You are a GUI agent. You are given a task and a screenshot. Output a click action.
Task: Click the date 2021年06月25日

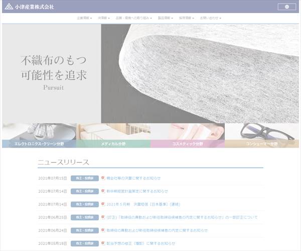click(x=53, y=217)
